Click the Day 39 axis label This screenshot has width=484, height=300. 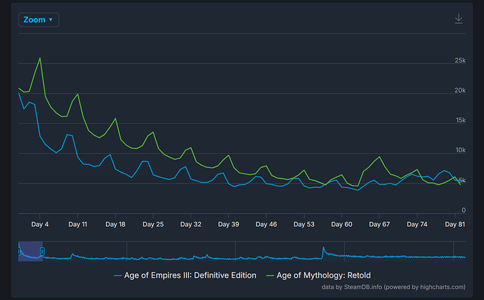[228, 224]
